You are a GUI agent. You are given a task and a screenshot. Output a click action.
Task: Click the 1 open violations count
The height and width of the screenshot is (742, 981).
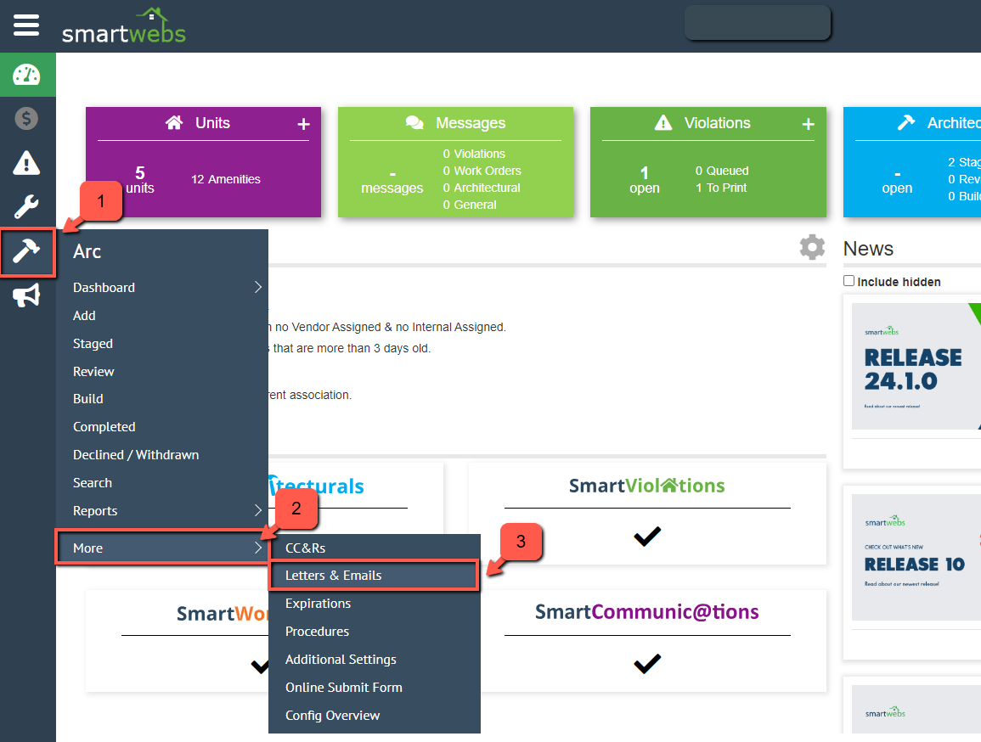(x=645, y=180)
